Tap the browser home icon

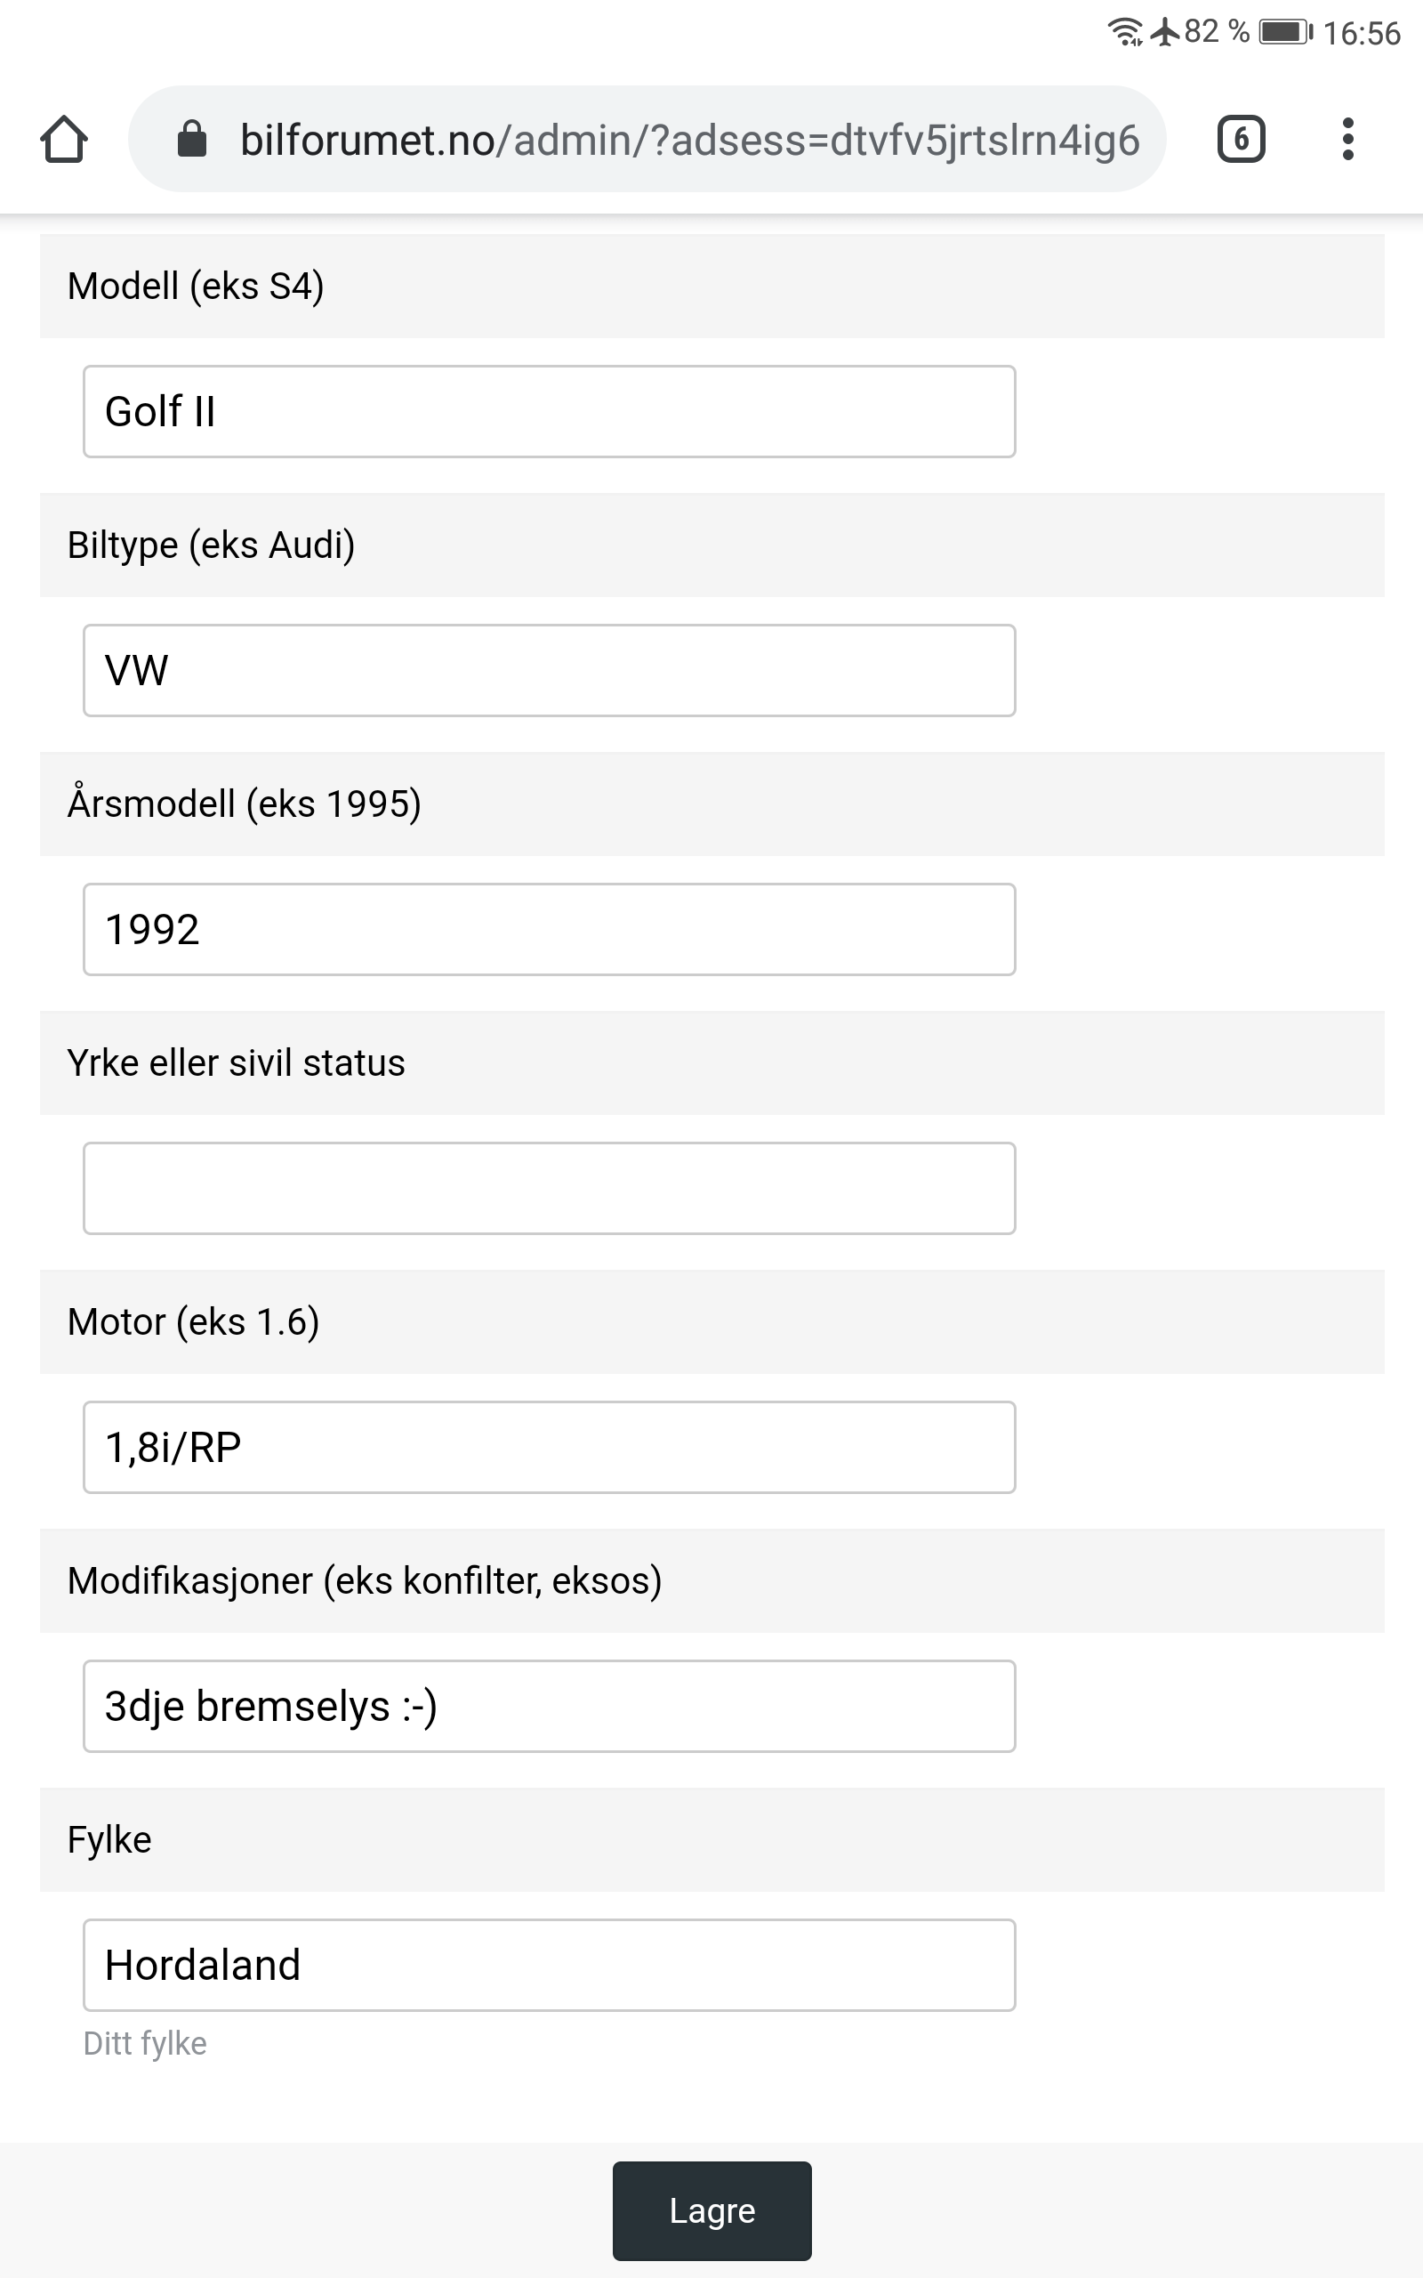64,140
